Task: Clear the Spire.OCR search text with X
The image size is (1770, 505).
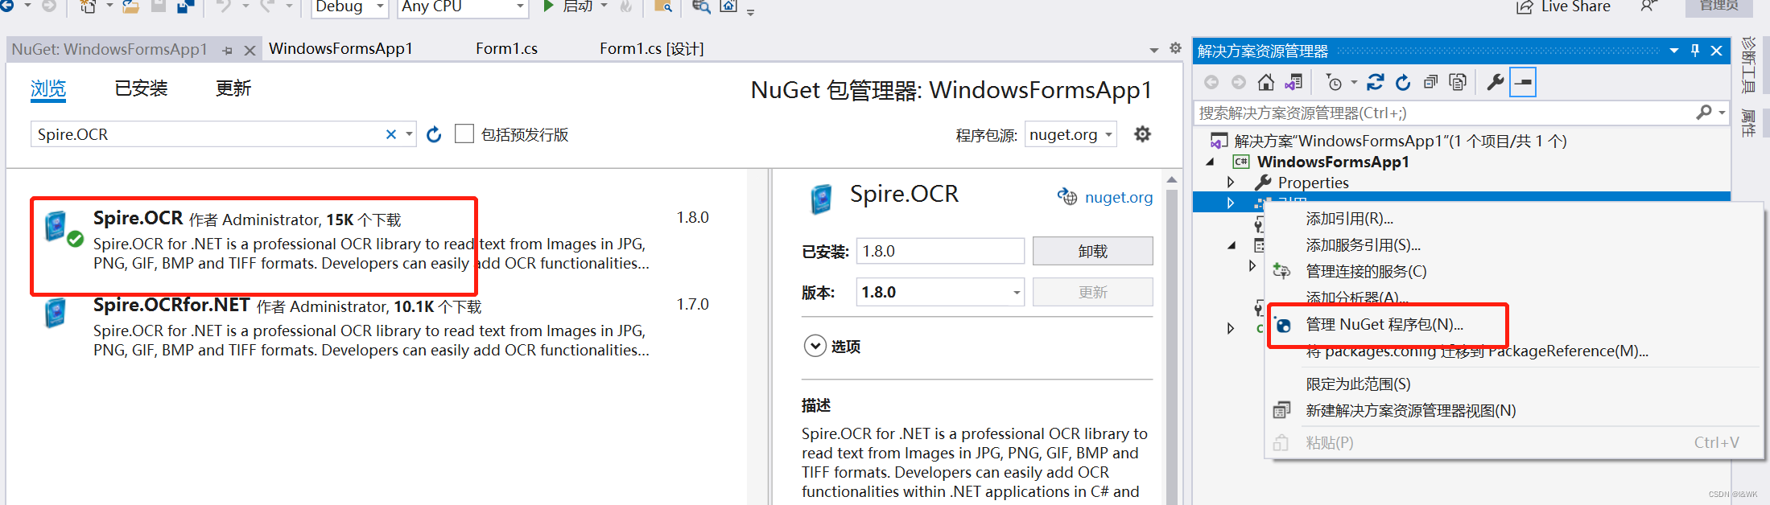Action: pyautogui.click(x=391, y=134)
